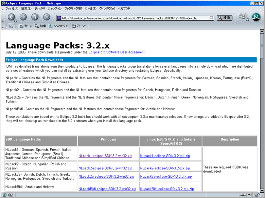Click the Netscape icon in title bar
Screen dimensions: 265x198
(3, 3)
